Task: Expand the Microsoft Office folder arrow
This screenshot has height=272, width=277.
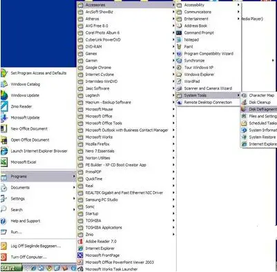Action: click(173, 116)
